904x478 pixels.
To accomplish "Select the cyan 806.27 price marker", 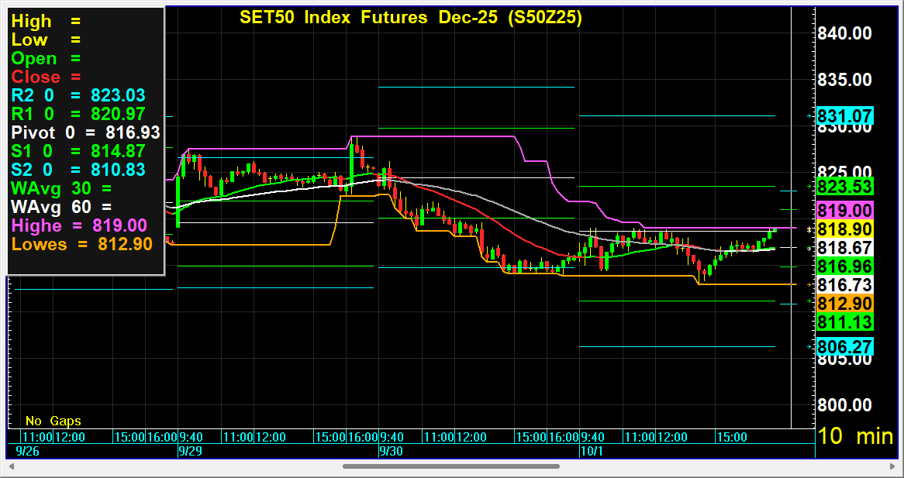I will [x=844, y=347].
